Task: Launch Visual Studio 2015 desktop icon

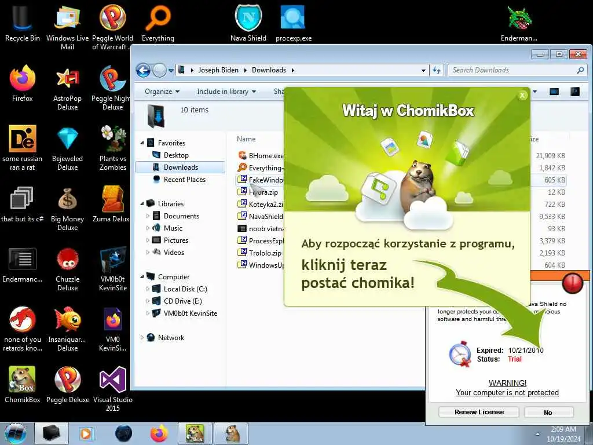Action: coord(113,389)
